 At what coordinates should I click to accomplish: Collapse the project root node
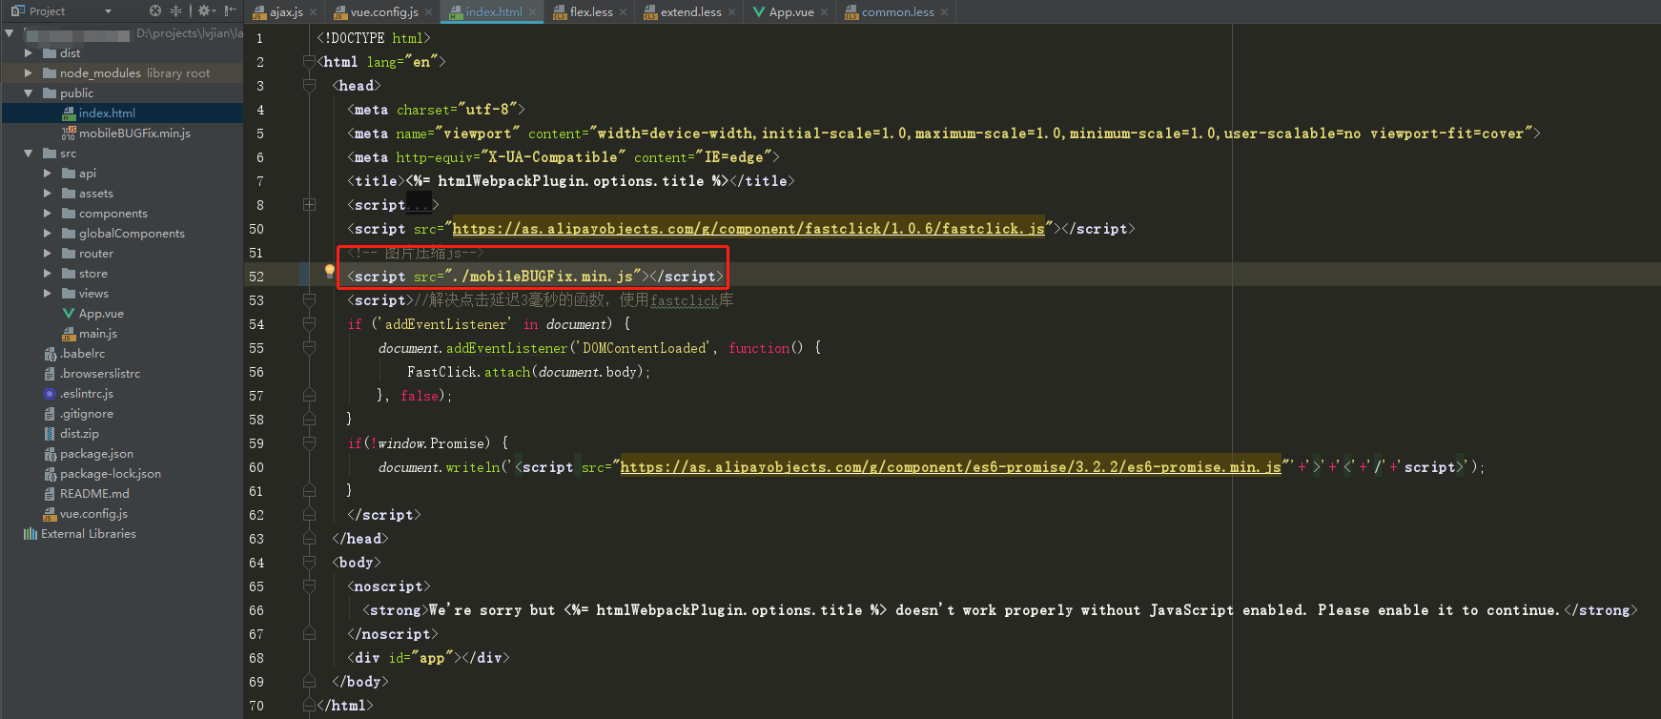point(9,33)
